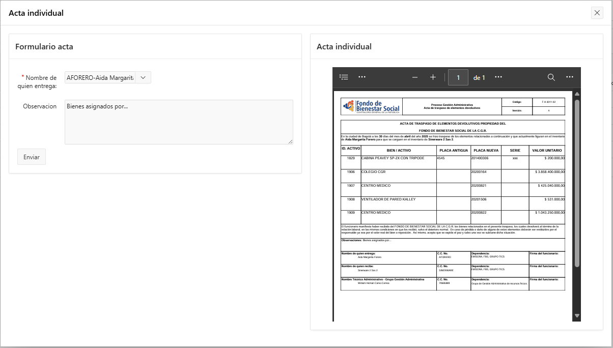This screenshot has width=613, height=348.
Task: Open the PDF table of contents icon
Action: pyautogui.click(x=344, y=77)
